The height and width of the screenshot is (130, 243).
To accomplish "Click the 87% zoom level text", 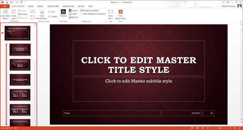I will click(235, 128).
